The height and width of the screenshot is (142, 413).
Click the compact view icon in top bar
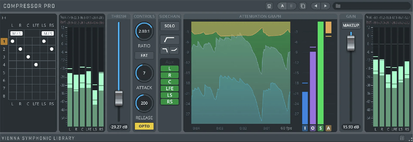(269, 6)
